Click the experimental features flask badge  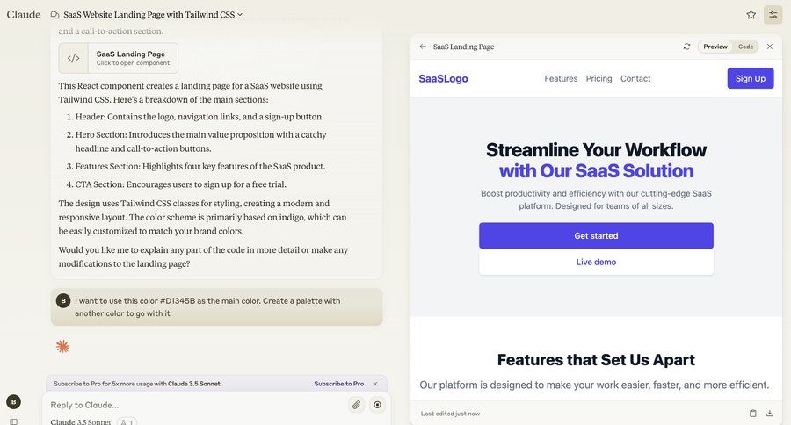coord(127,422)
